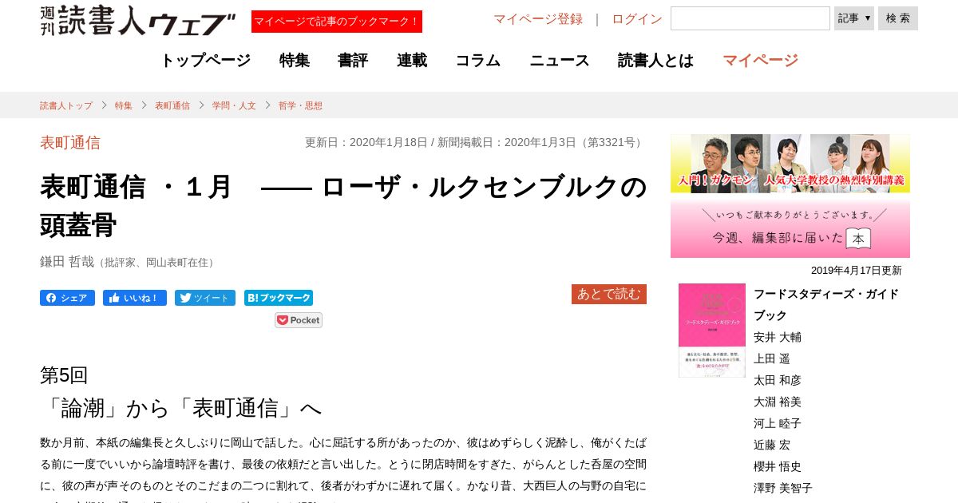Click author 河上 睦子 in sidebar
Viewport: 958px width, 503px height.
click(778, 423)
